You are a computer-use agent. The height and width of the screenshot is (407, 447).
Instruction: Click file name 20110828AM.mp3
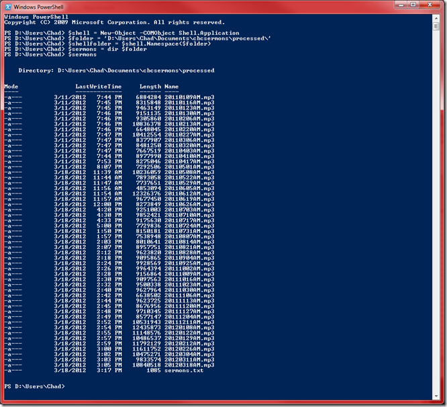pyautogui.click(x=189, y=253)
